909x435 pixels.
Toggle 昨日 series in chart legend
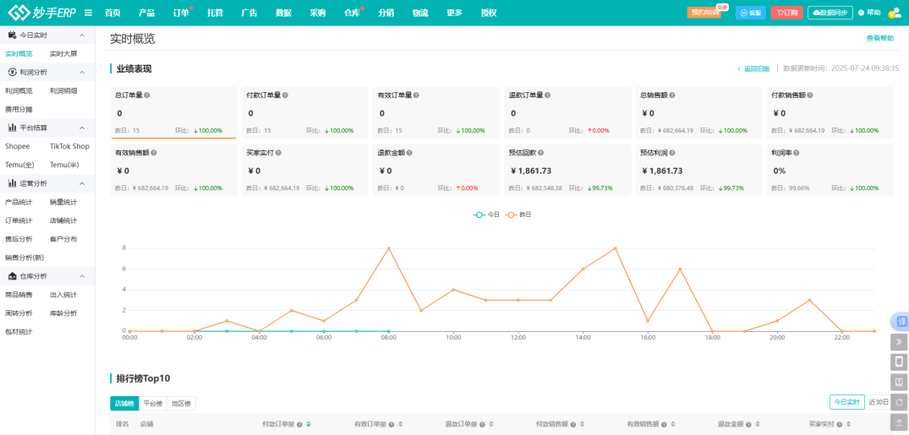coord(518,215)
